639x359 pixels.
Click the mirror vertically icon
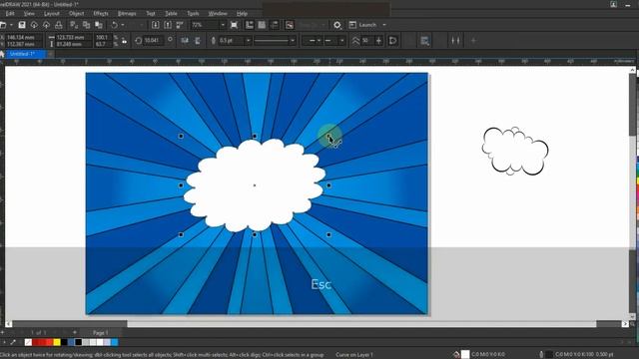pos(198,40)
